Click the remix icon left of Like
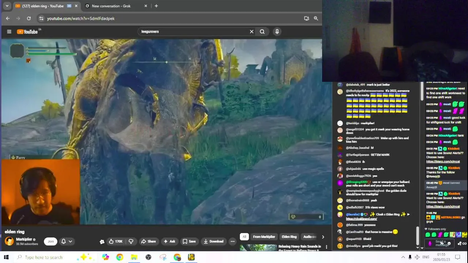This screenshot has width=468, height=263. (x=102, y=241)
